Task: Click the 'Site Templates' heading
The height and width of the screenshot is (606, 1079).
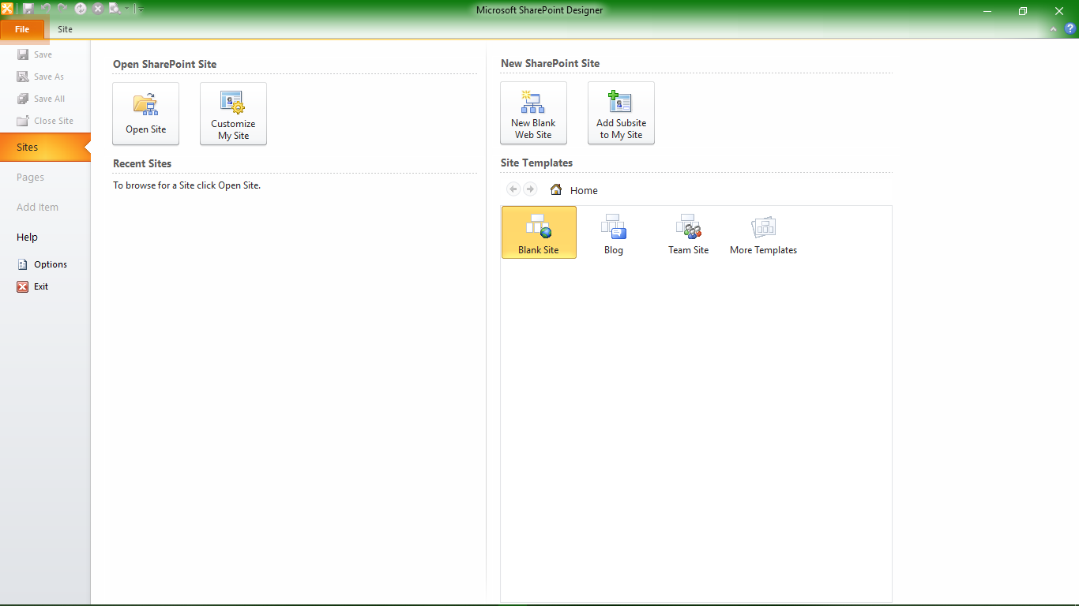Action: click(536, 163)
